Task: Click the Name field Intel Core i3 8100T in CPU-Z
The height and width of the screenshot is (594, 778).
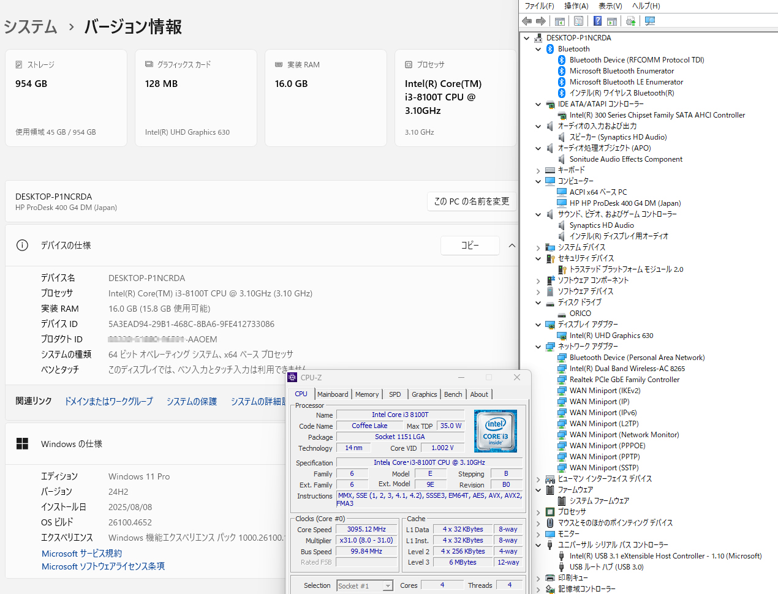Action: 400,415
